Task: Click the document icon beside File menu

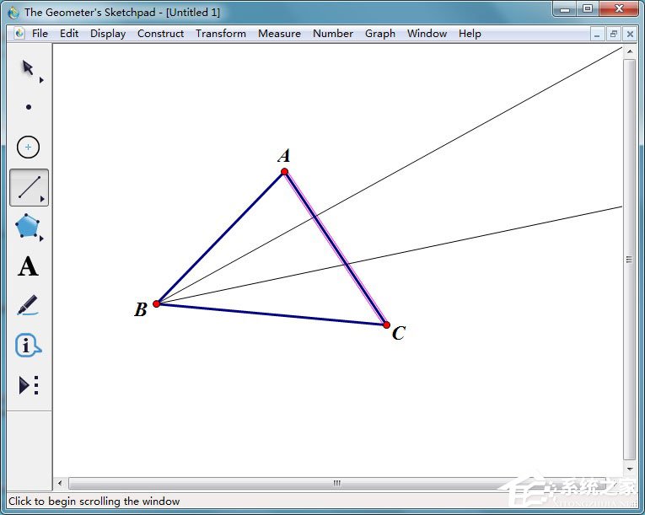Action: tap(19, 34)
